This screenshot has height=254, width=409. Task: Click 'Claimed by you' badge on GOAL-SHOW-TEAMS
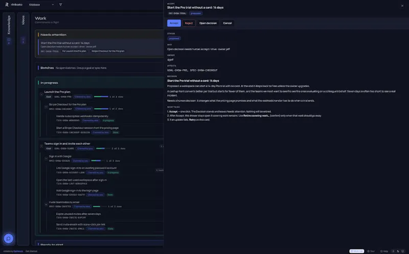(x=85, y=149)
